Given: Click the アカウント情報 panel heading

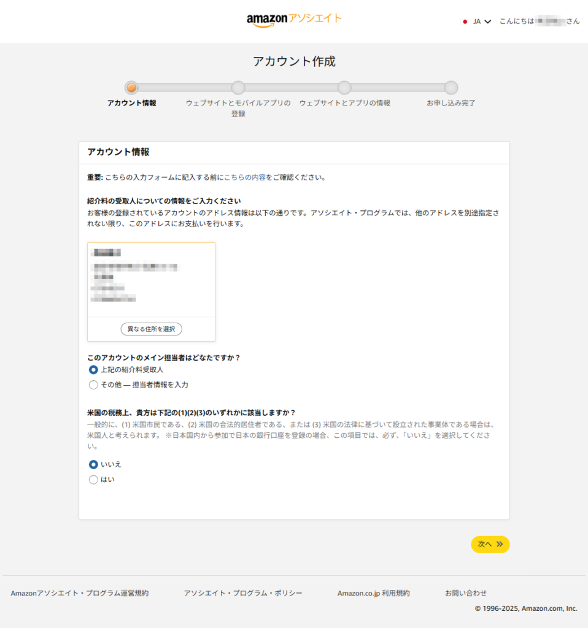Looking at the screenshot, I should tap(118, 152).
